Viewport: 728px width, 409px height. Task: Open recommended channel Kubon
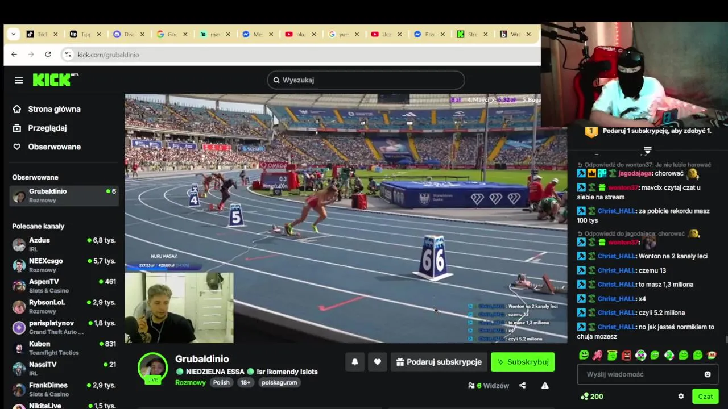click(64, 348)
